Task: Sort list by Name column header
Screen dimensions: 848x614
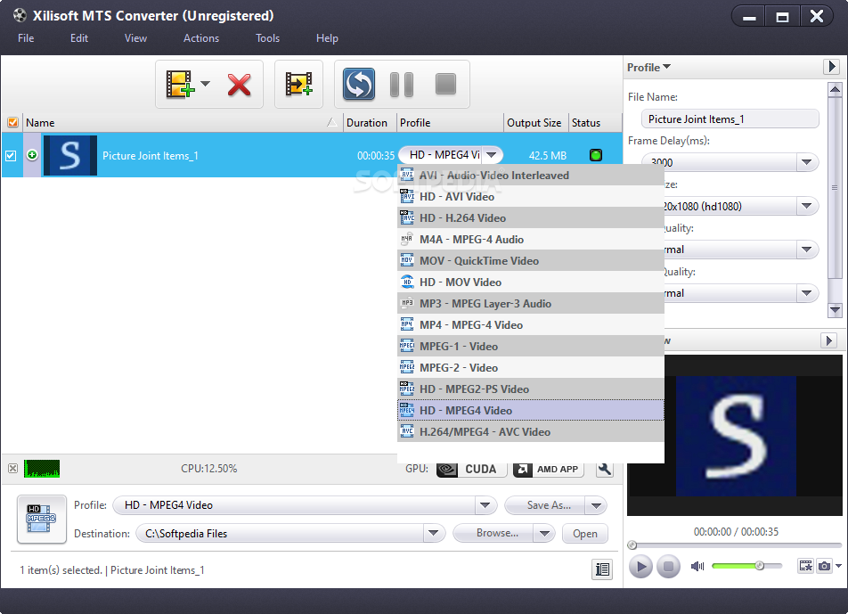Action: (x=182, y=123)
